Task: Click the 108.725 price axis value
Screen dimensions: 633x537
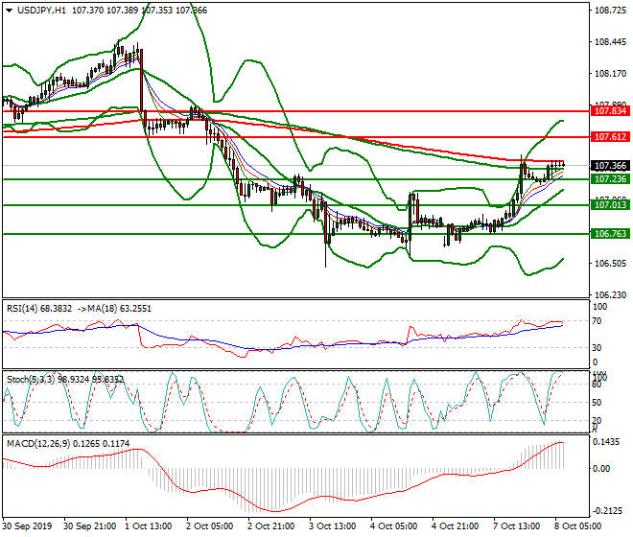Action: pos(610,11)
